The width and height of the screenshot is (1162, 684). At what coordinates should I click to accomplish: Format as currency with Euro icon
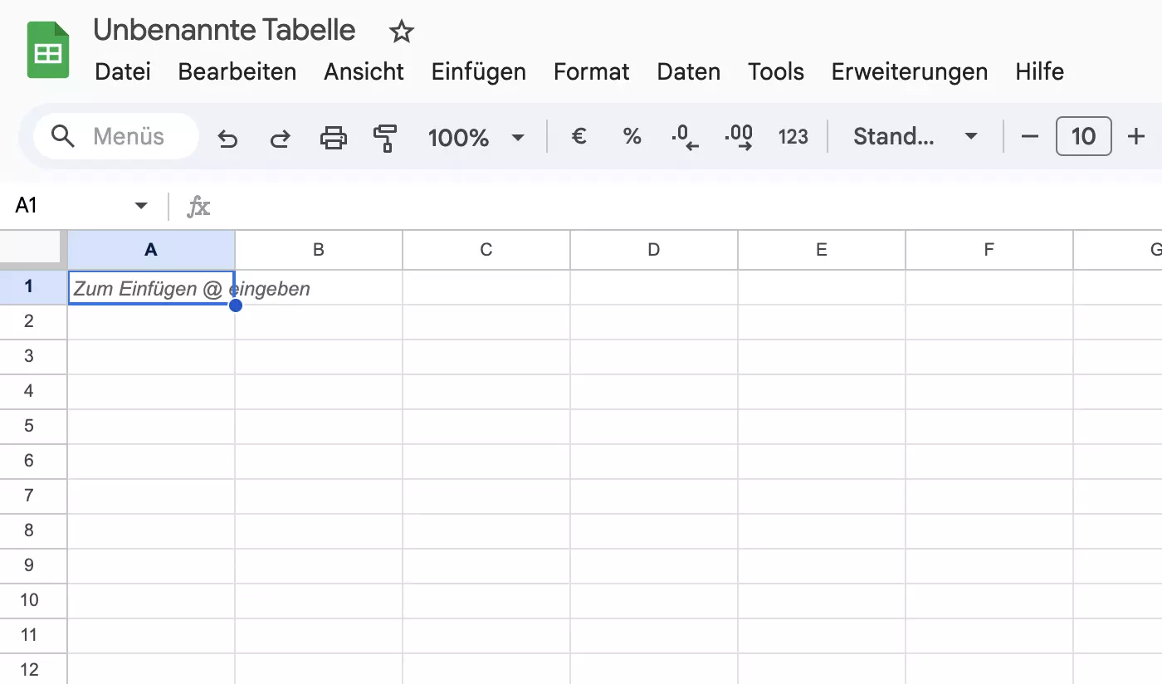coord(579,137)
